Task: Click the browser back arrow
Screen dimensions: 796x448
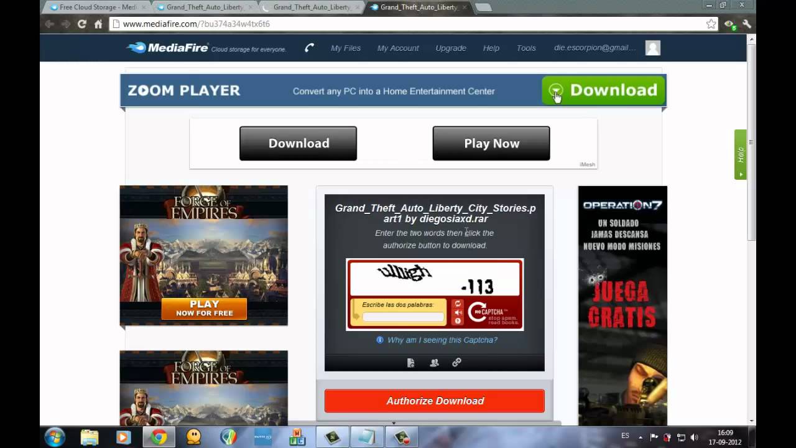Action: (50, 24)
